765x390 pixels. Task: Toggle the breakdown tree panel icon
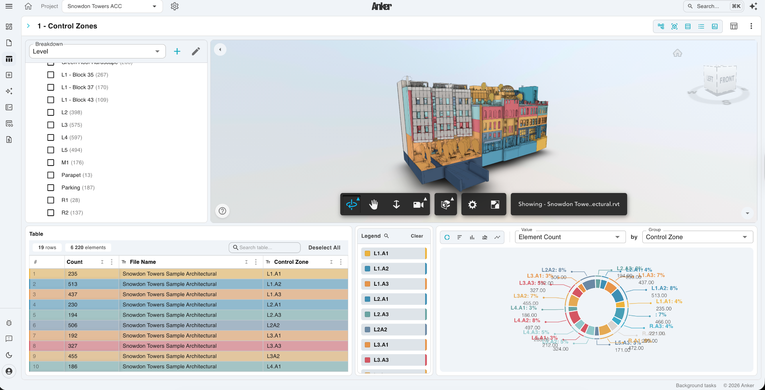661,26
